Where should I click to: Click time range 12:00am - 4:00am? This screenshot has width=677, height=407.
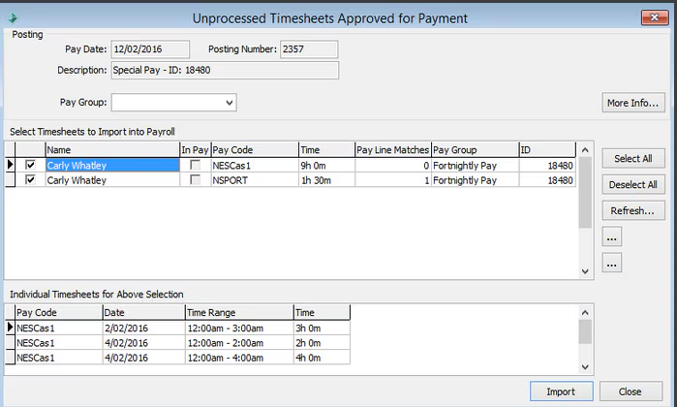239,358
